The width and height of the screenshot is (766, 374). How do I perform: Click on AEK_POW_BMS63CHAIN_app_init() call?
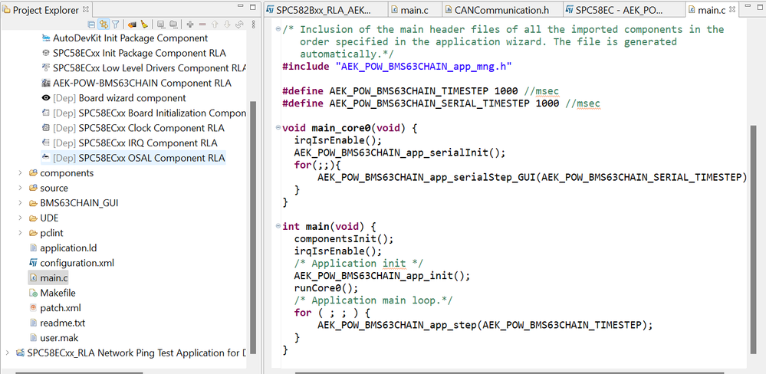click(382, 276)
